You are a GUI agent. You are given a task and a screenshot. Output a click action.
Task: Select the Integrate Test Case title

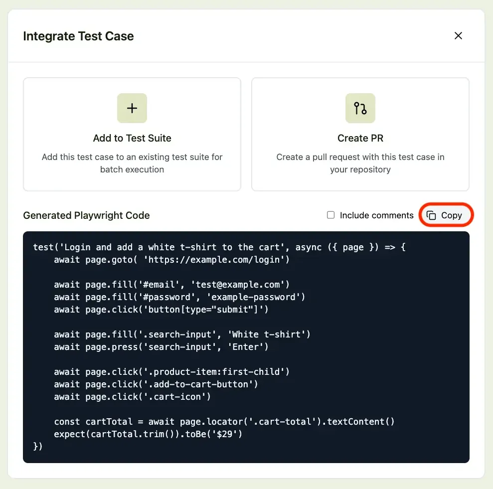[x=78, y=36]
